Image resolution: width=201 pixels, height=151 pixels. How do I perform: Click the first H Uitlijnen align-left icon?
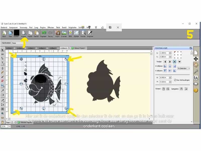pos(165,66)
